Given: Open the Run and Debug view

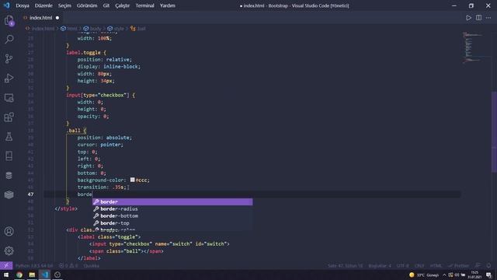Looking at the screenshot, I should [9, 78].
